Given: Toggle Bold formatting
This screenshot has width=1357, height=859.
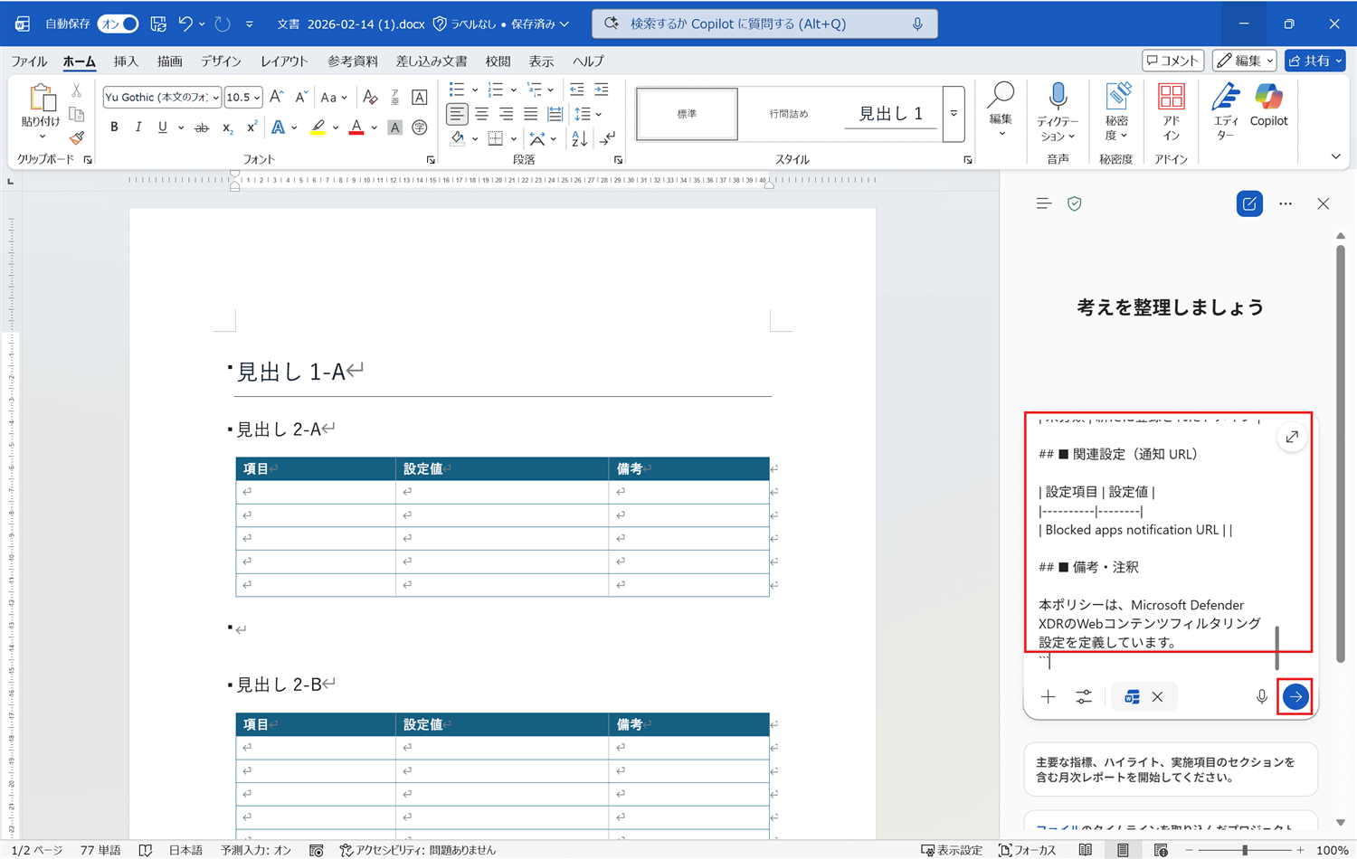Looking at the screenshot, I should point(114,127).
